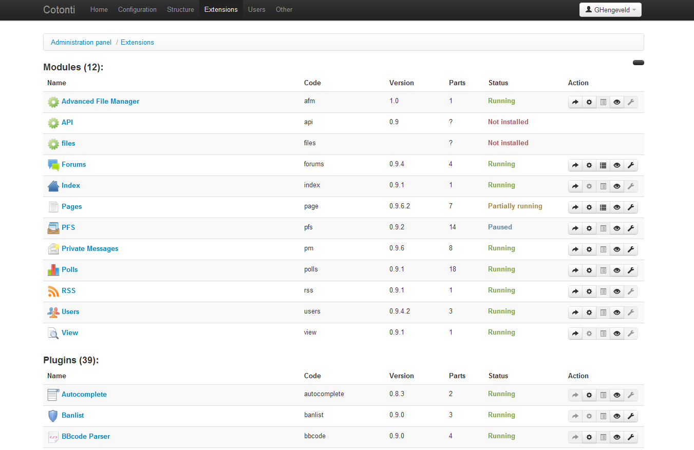Click the eye icon in the Banlist row
Screen dimensions: 694x450
[x=617, y=416]
